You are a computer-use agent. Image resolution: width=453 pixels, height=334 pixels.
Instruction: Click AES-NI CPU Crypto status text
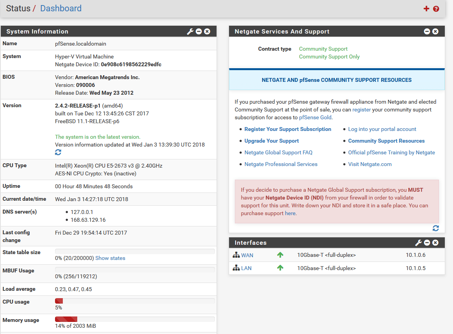coord(96,173)
